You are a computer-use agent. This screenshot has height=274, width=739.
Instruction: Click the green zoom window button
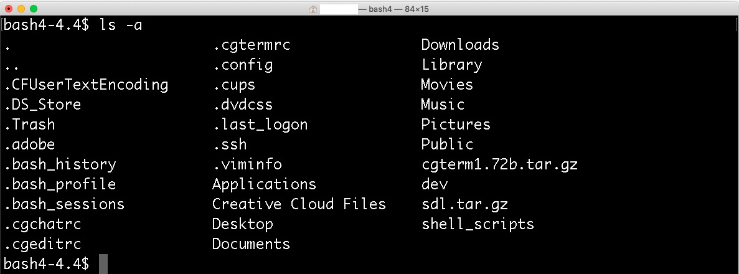coord(34,9)
